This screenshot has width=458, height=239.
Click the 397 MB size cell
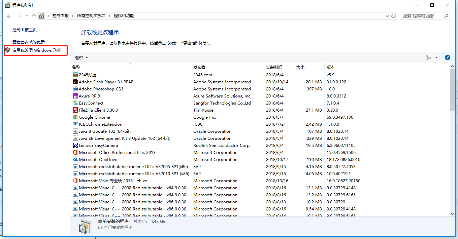314,89
